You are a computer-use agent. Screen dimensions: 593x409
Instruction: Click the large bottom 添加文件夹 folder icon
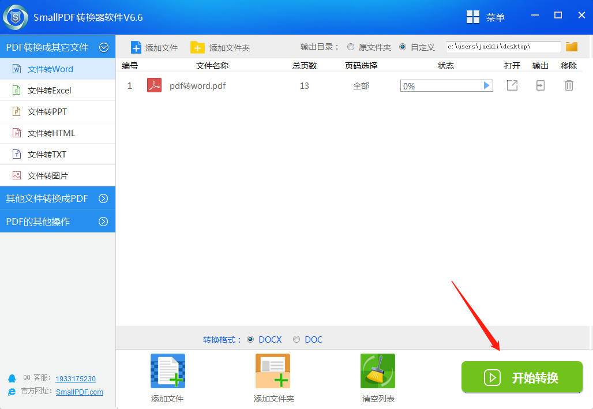273,371
